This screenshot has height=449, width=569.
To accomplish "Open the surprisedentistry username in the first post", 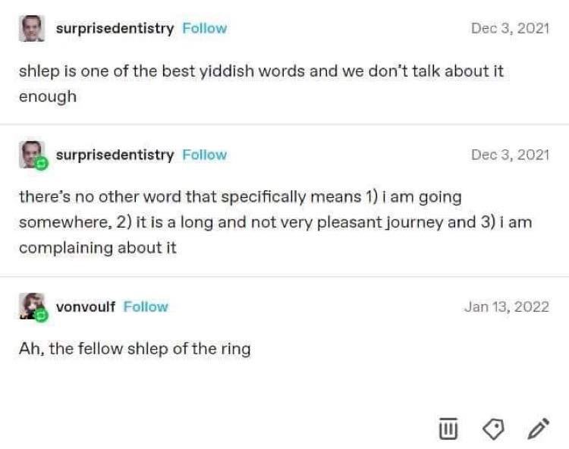I will (x=115, y=28).
